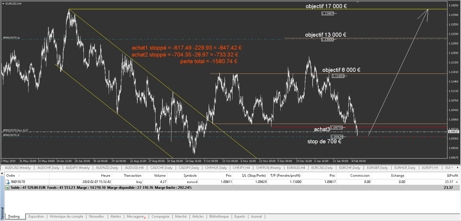
Task: Select the 'objectif 17 000 €' chart label
Action: (x=326, y=6)
